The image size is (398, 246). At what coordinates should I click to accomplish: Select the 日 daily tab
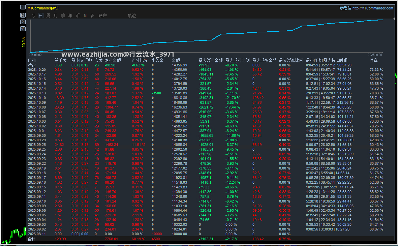[x=41, y=16]
